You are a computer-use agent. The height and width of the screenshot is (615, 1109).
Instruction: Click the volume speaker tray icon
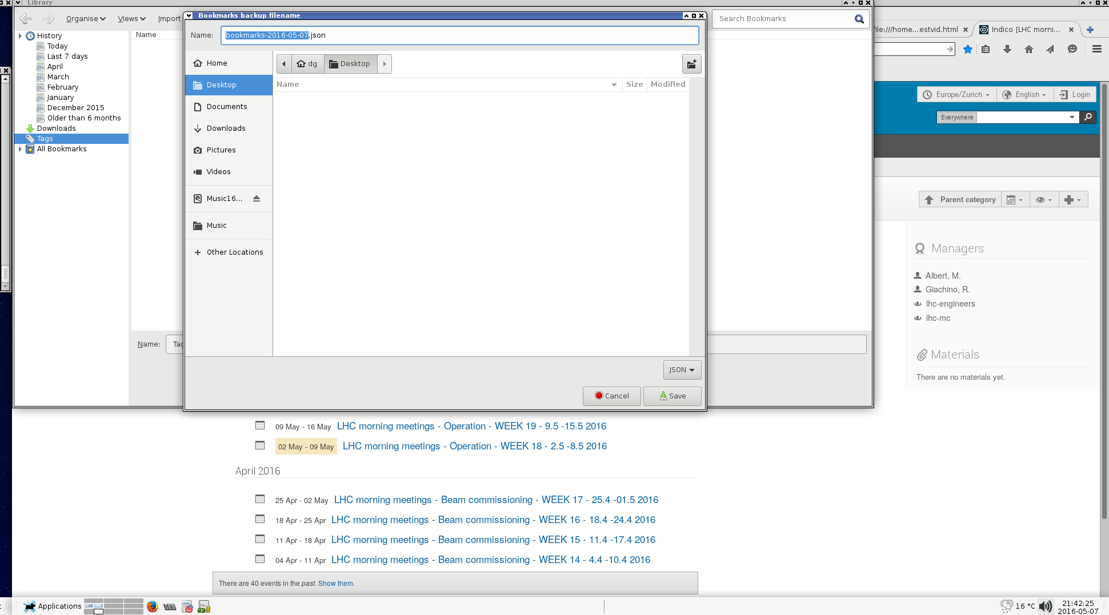pyautogui.click(x=1045, y=606)
